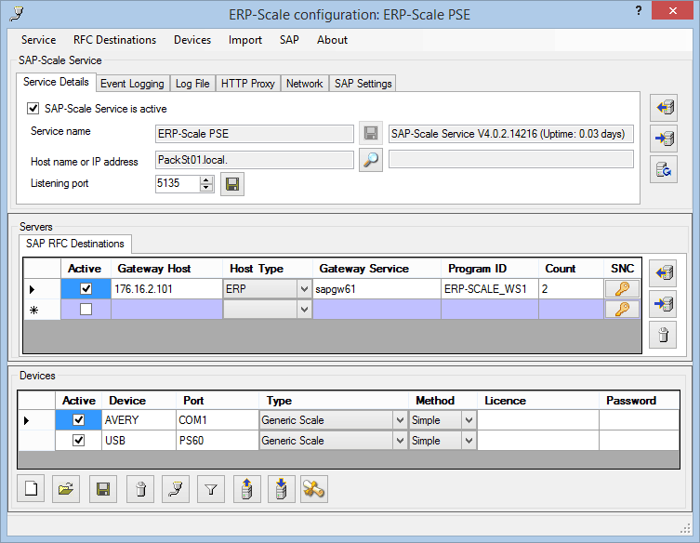Uncheck Active for gateway host 176.16.2.101
The height and width of the screenshot is (543, 700).
pyautogui.click(x=86, y=289)
